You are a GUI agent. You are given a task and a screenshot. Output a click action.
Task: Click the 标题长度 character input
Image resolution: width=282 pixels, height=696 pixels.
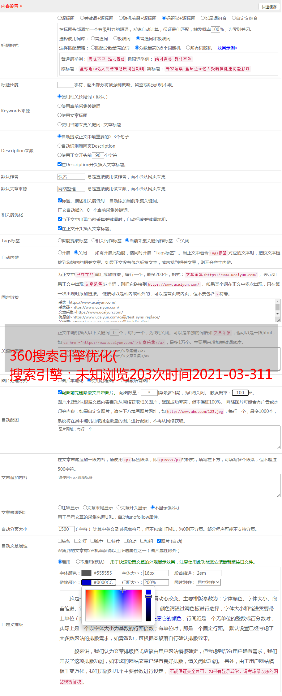coord(66,85)
